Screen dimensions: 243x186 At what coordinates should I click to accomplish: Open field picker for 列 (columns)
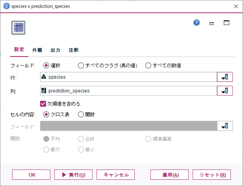[x=225, y=91]
